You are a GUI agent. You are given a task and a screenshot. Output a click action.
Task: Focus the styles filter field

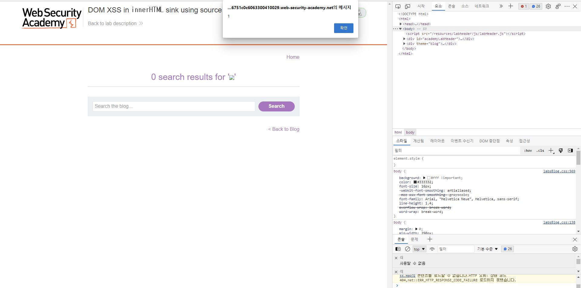[x=457, y=151]
